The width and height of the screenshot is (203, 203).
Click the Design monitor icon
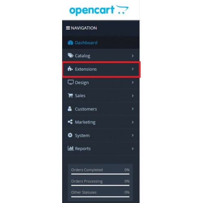[71, 82]
